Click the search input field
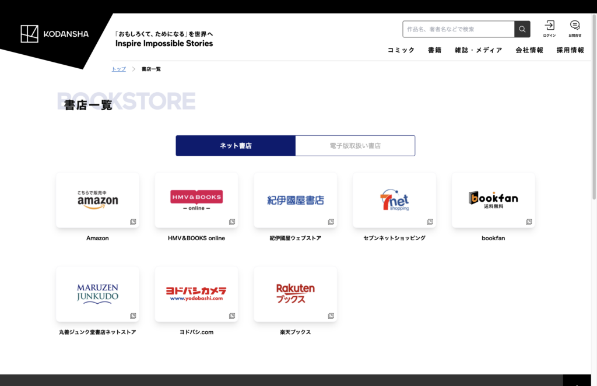Viewport: 597px width, 386px height. 458,29
